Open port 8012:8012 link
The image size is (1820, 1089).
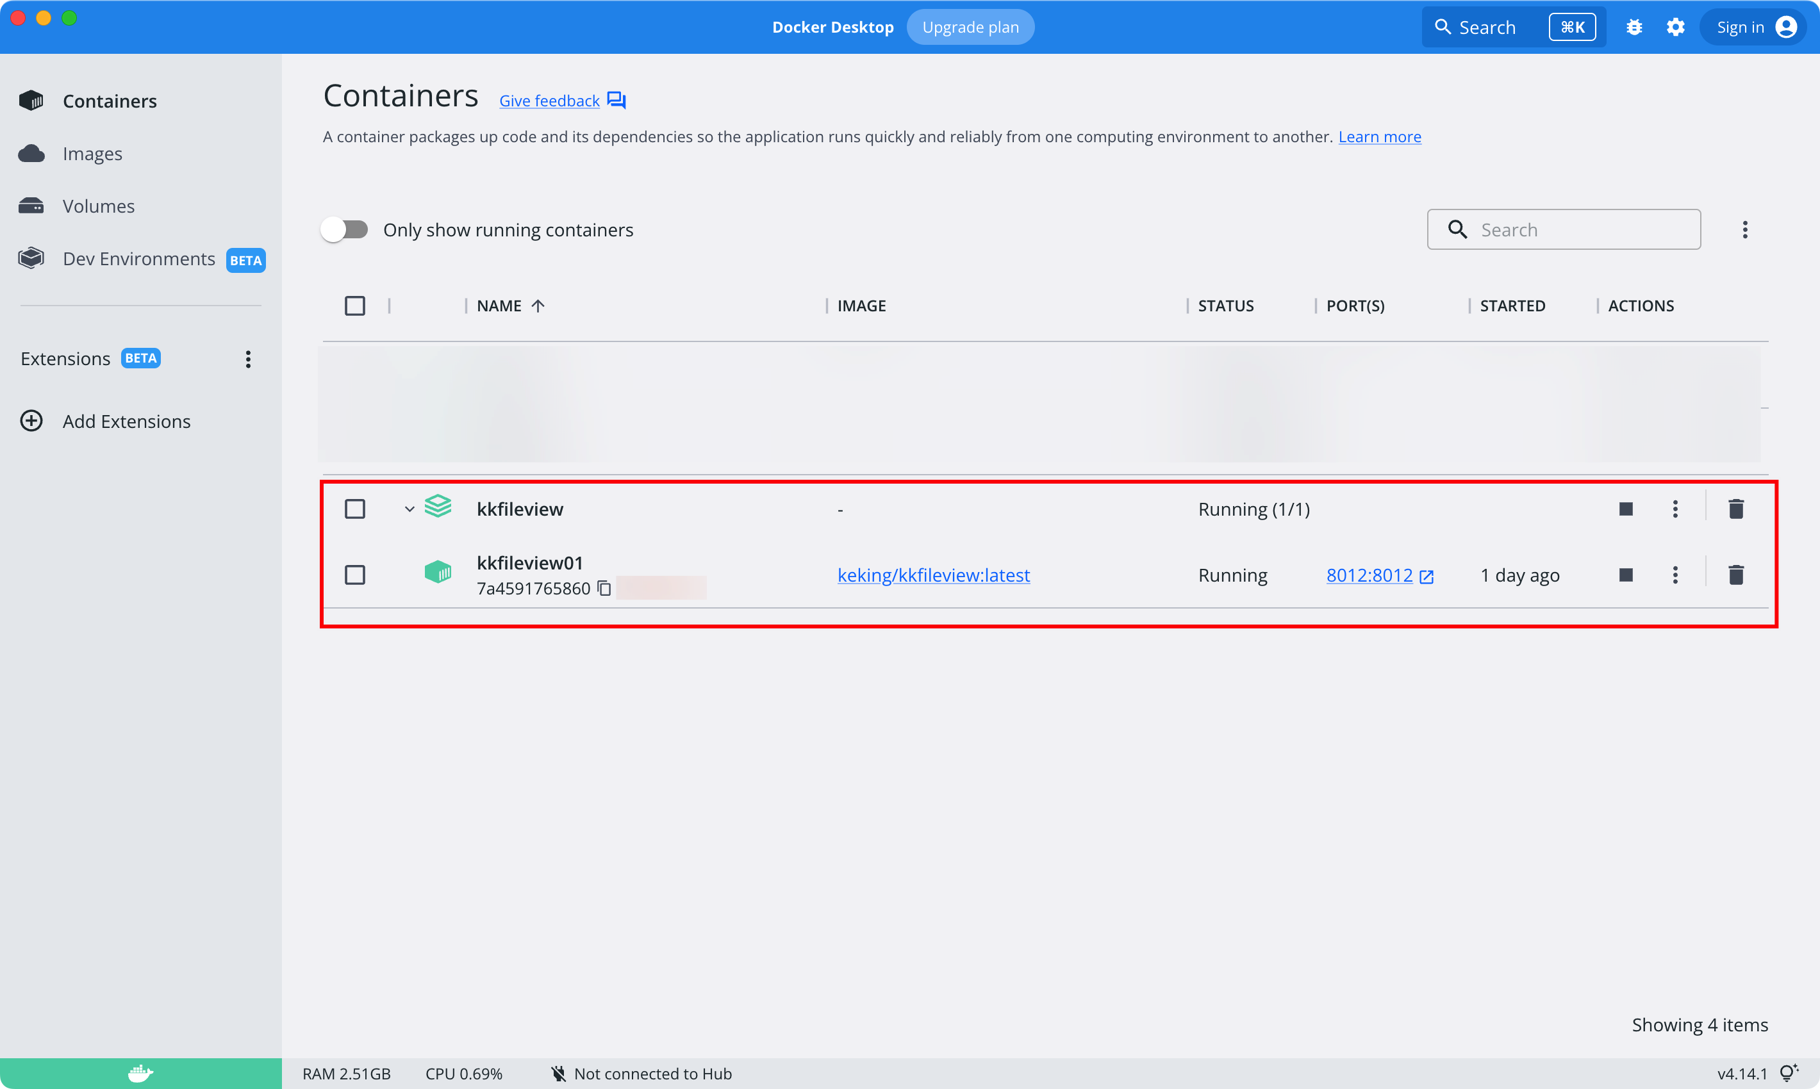click(1370, 575)
